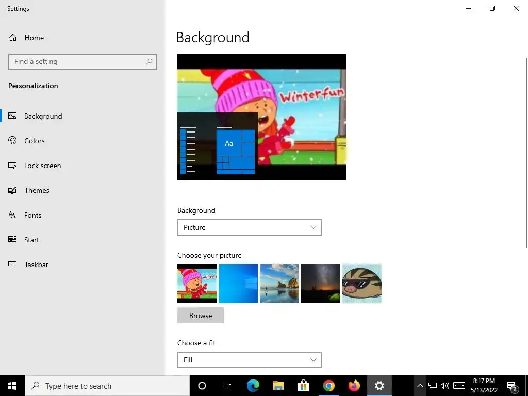This screenshot has width=528, height=396.
Task: Click the Fonts icon in sidebar
Action: [x=12, y=215]
